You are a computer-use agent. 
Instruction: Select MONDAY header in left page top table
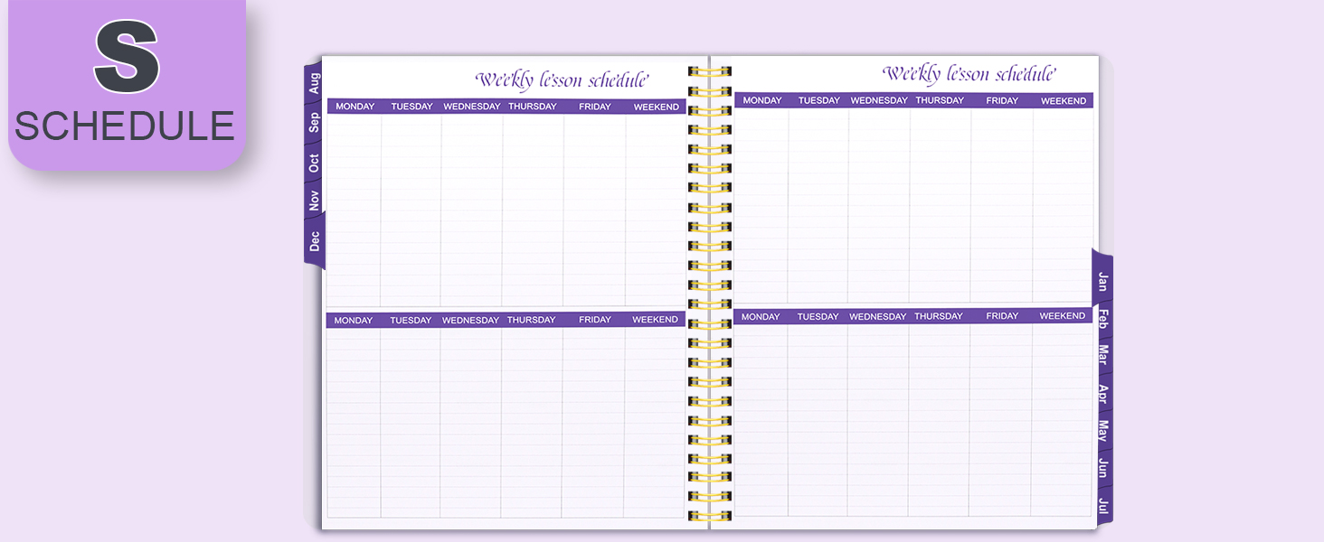pyautogui.click(x=355, y=107)
